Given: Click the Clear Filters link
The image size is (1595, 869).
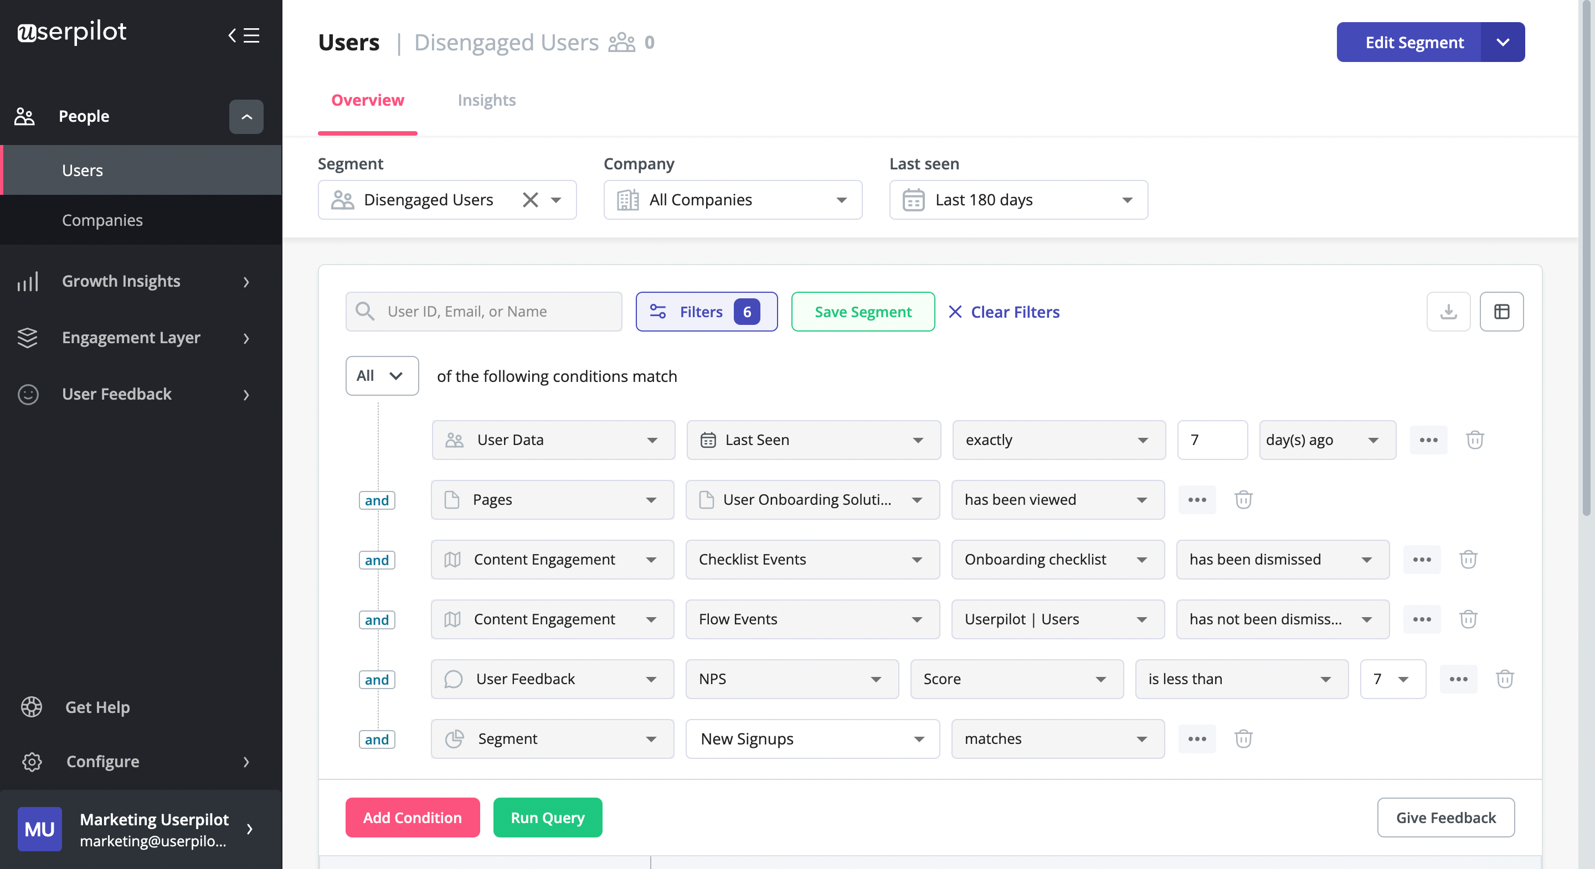Looking at the screenshot, I should click(1003, 312).
